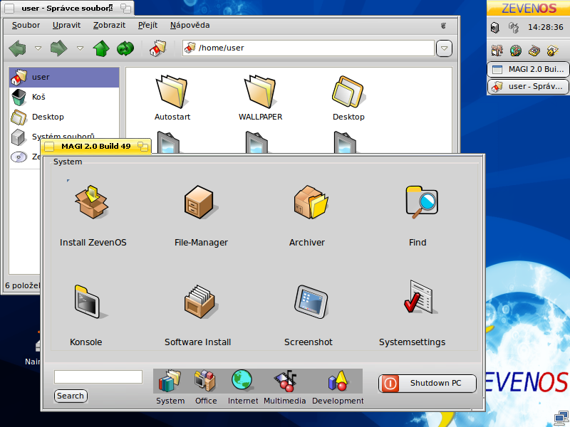
Task: Open forward history dropdown arrow
Action: (x=80, y=48)
